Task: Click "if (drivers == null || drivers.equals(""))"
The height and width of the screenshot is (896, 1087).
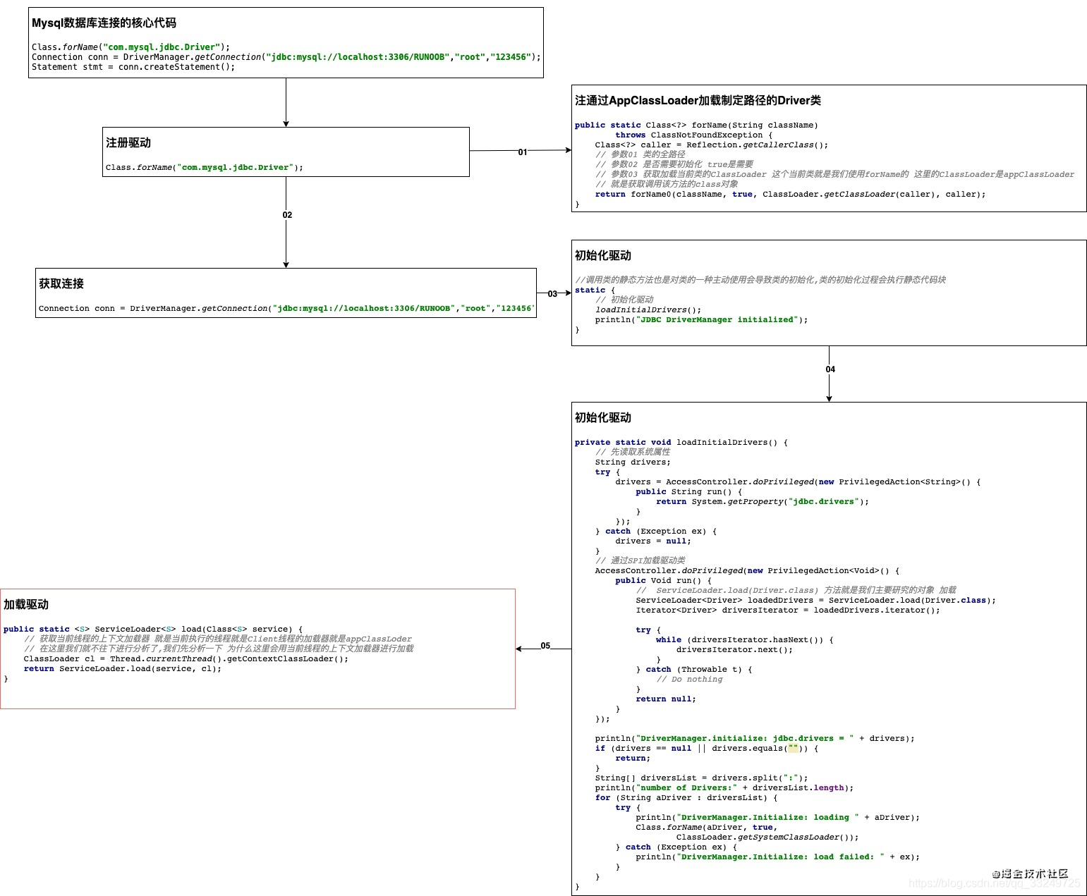Action: [707, 748]
